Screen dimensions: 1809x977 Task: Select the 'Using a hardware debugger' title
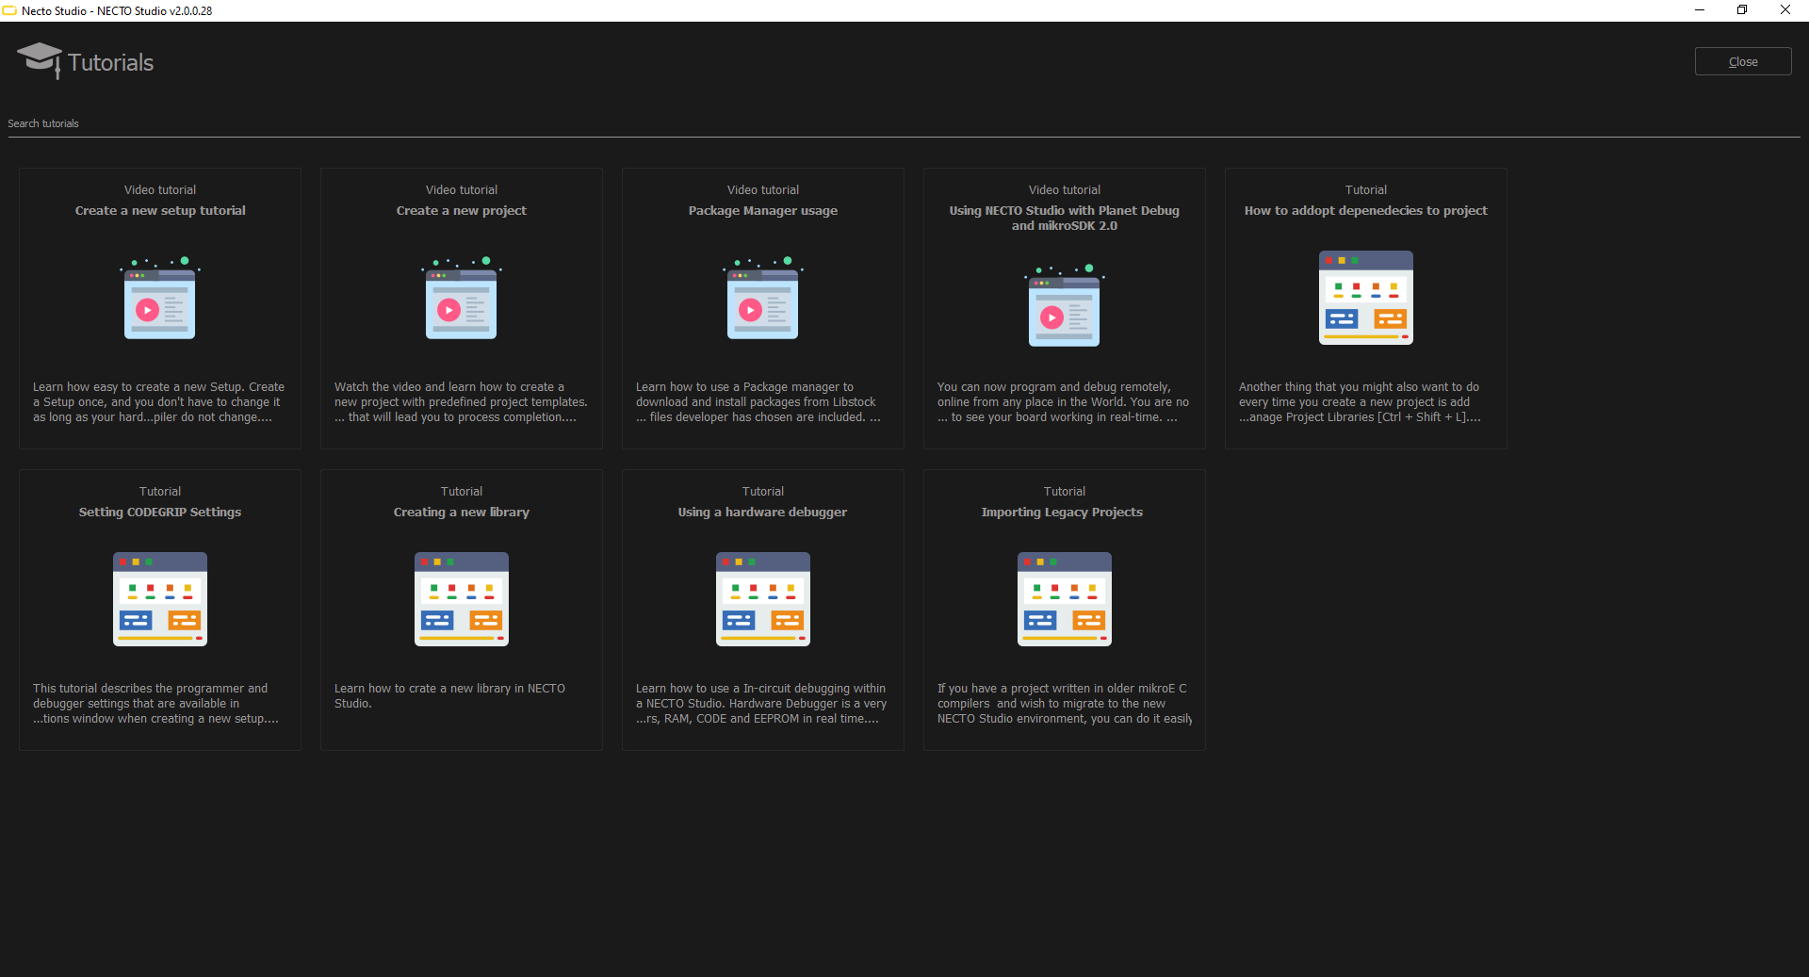pos(763,513)
